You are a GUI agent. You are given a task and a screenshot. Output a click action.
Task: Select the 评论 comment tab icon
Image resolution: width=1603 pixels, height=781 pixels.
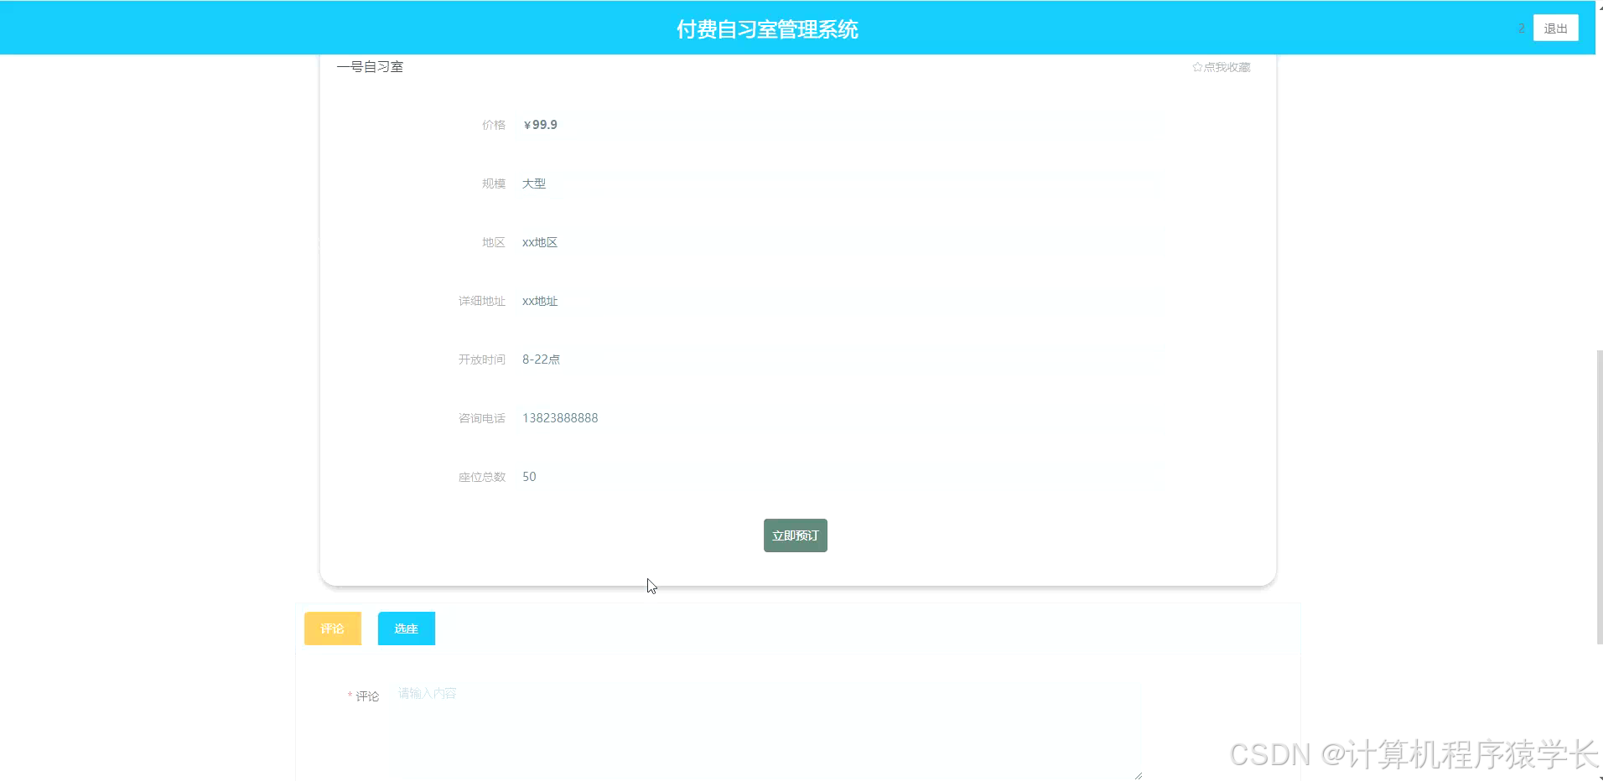[332, 628]
